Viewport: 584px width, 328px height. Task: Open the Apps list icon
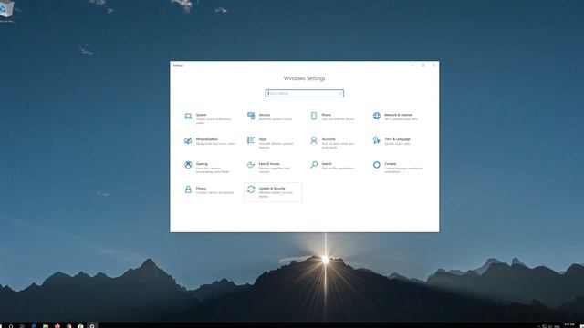251,140
